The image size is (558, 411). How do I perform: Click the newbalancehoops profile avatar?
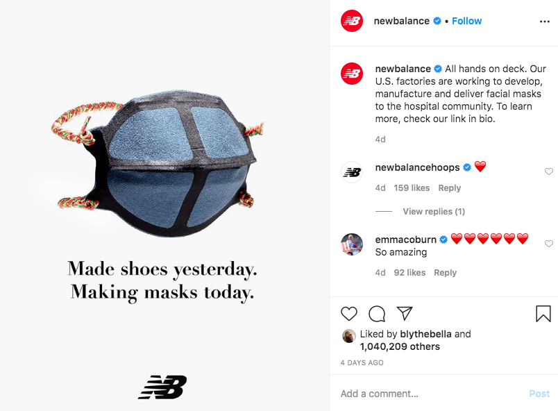pyautogui.click(x=352, y=172)
